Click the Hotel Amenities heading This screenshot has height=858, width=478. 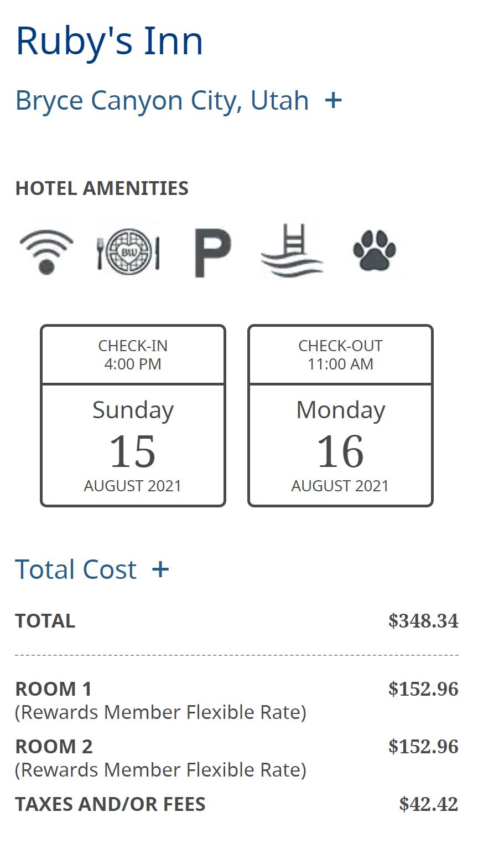coord(102,188)
